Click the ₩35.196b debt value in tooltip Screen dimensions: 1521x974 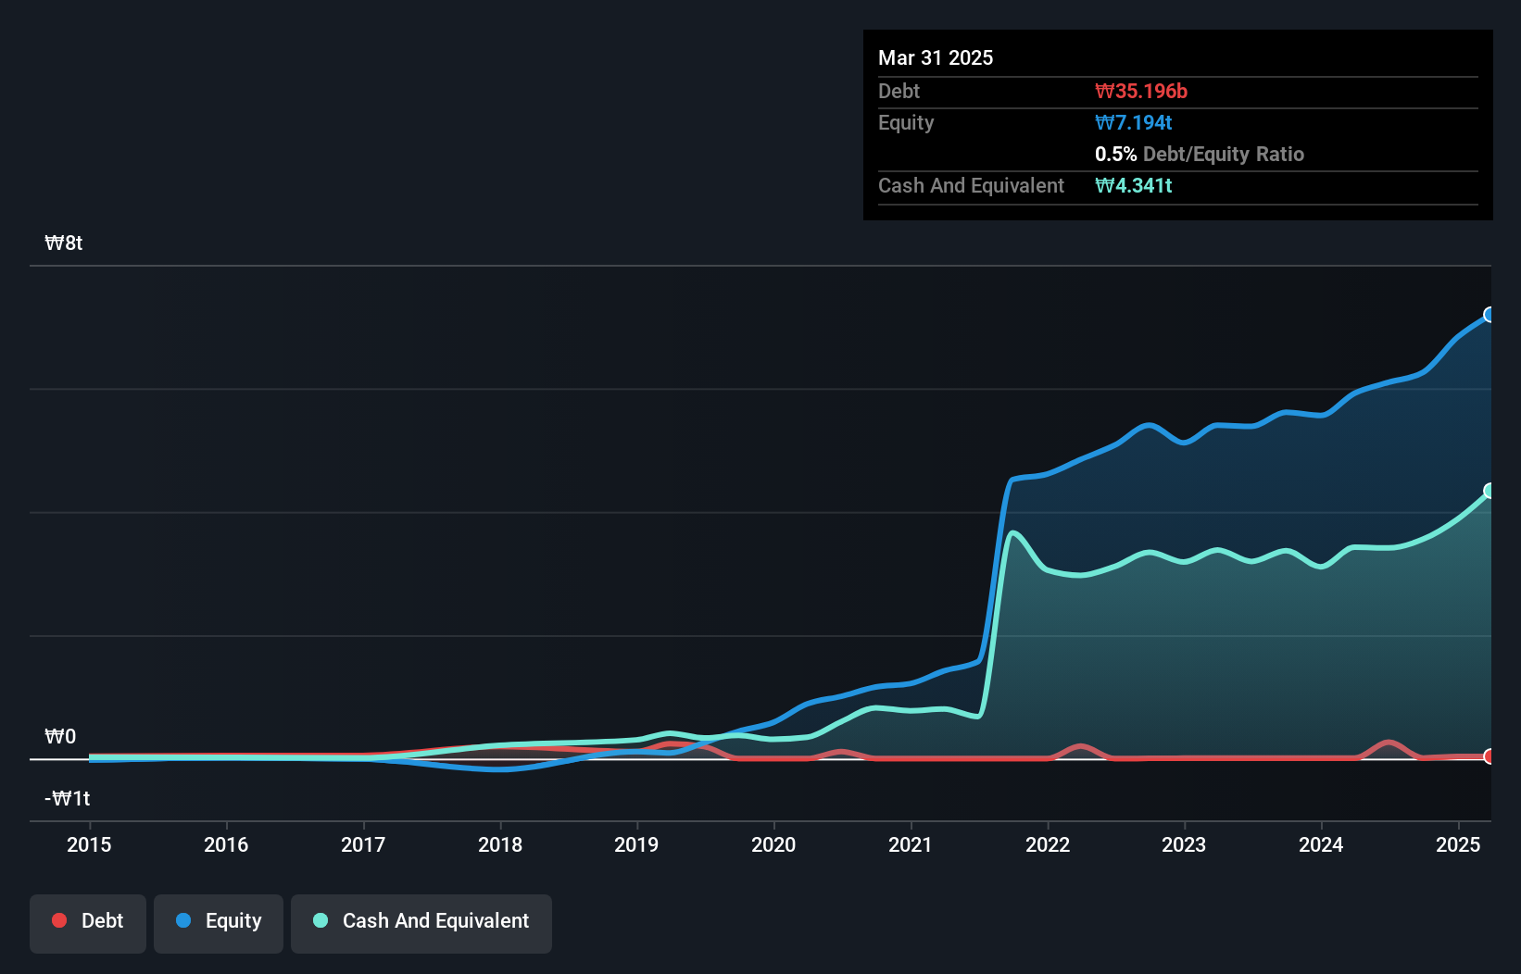click(x=1141, y=91)
